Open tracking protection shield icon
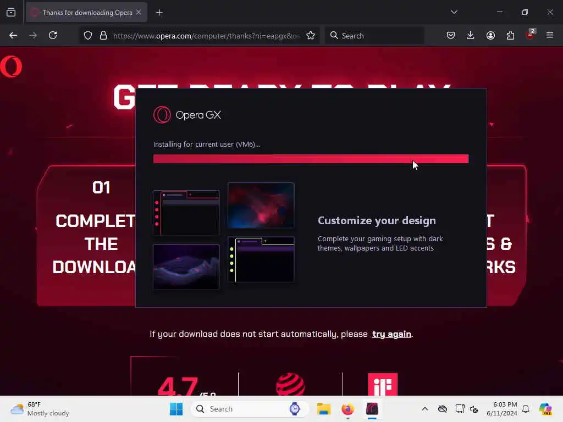 click(88, 36)
